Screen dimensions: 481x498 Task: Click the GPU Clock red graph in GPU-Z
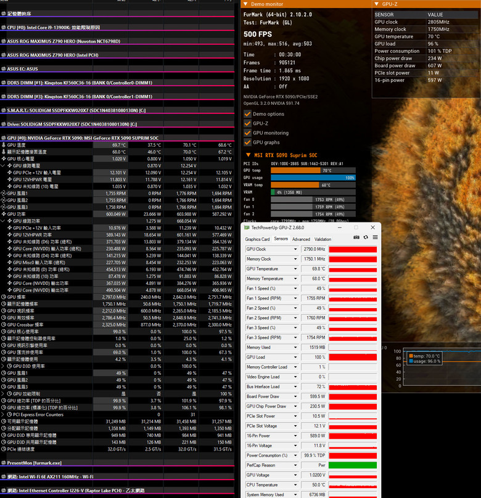[353, 250]
